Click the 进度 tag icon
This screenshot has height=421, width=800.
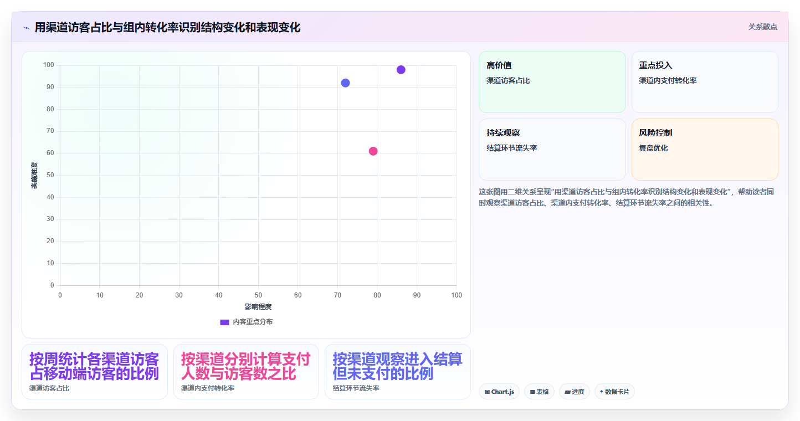tap(567, 392)
